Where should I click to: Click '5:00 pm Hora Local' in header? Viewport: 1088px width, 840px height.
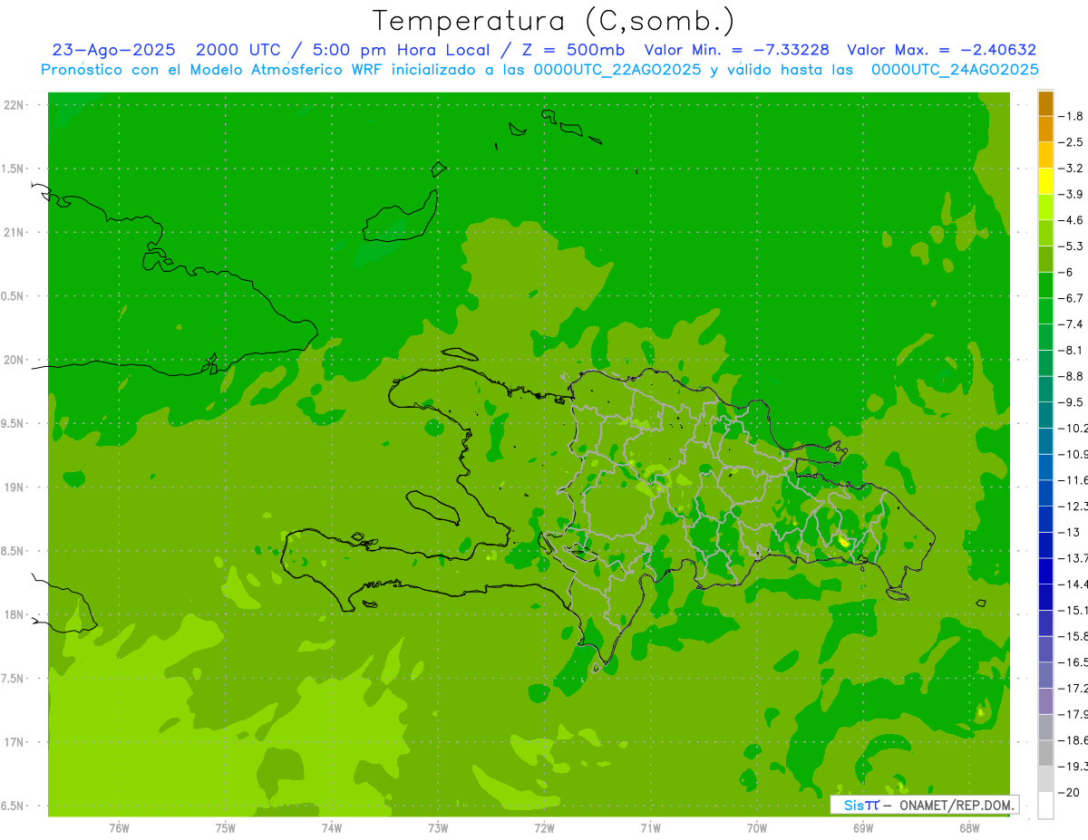[x=402, y=50]
